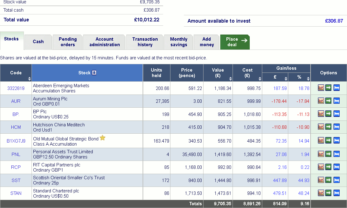The height and width of the screenshot is (208, 347).
Task: View the chart icon for Aurum Mining Plc
Action: coord(321,101)
